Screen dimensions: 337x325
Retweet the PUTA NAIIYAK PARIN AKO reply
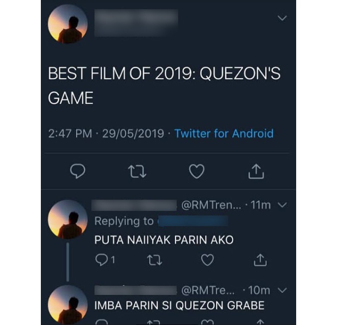click(155, 260)
